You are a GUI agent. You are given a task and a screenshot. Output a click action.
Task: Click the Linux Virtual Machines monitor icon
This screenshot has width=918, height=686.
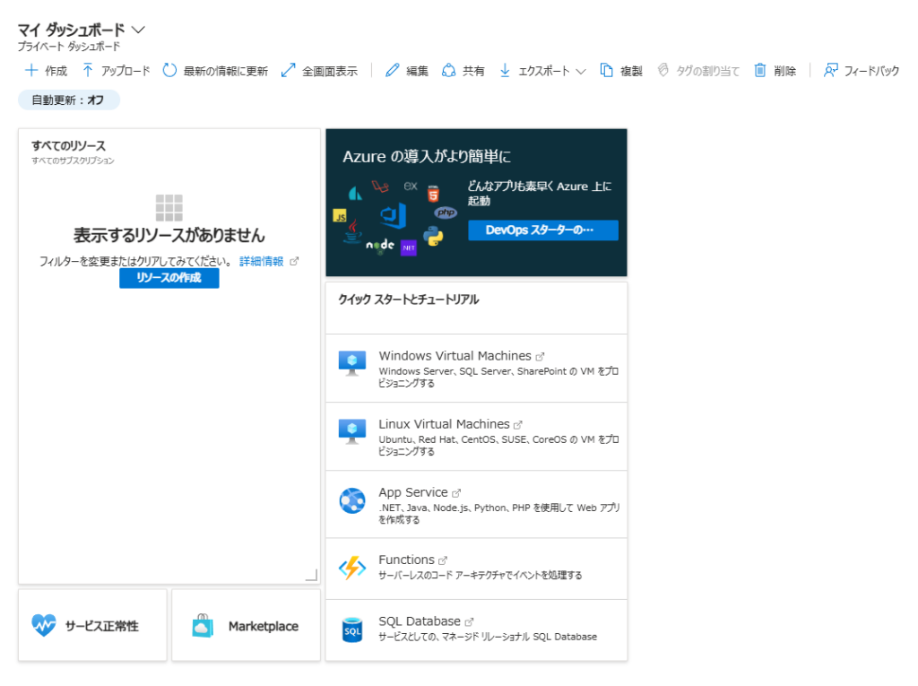(351, 431)
